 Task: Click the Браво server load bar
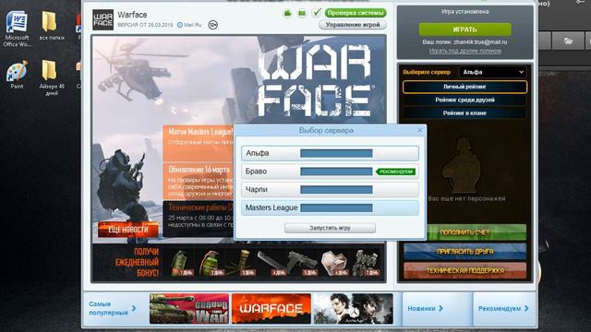pyautogui.click(x=336, y=172)
